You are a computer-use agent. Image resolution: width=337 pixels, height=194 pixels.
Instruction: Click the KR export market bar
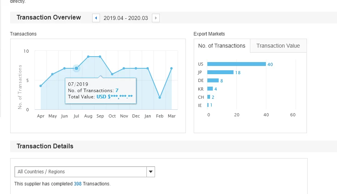click(210, 89)
